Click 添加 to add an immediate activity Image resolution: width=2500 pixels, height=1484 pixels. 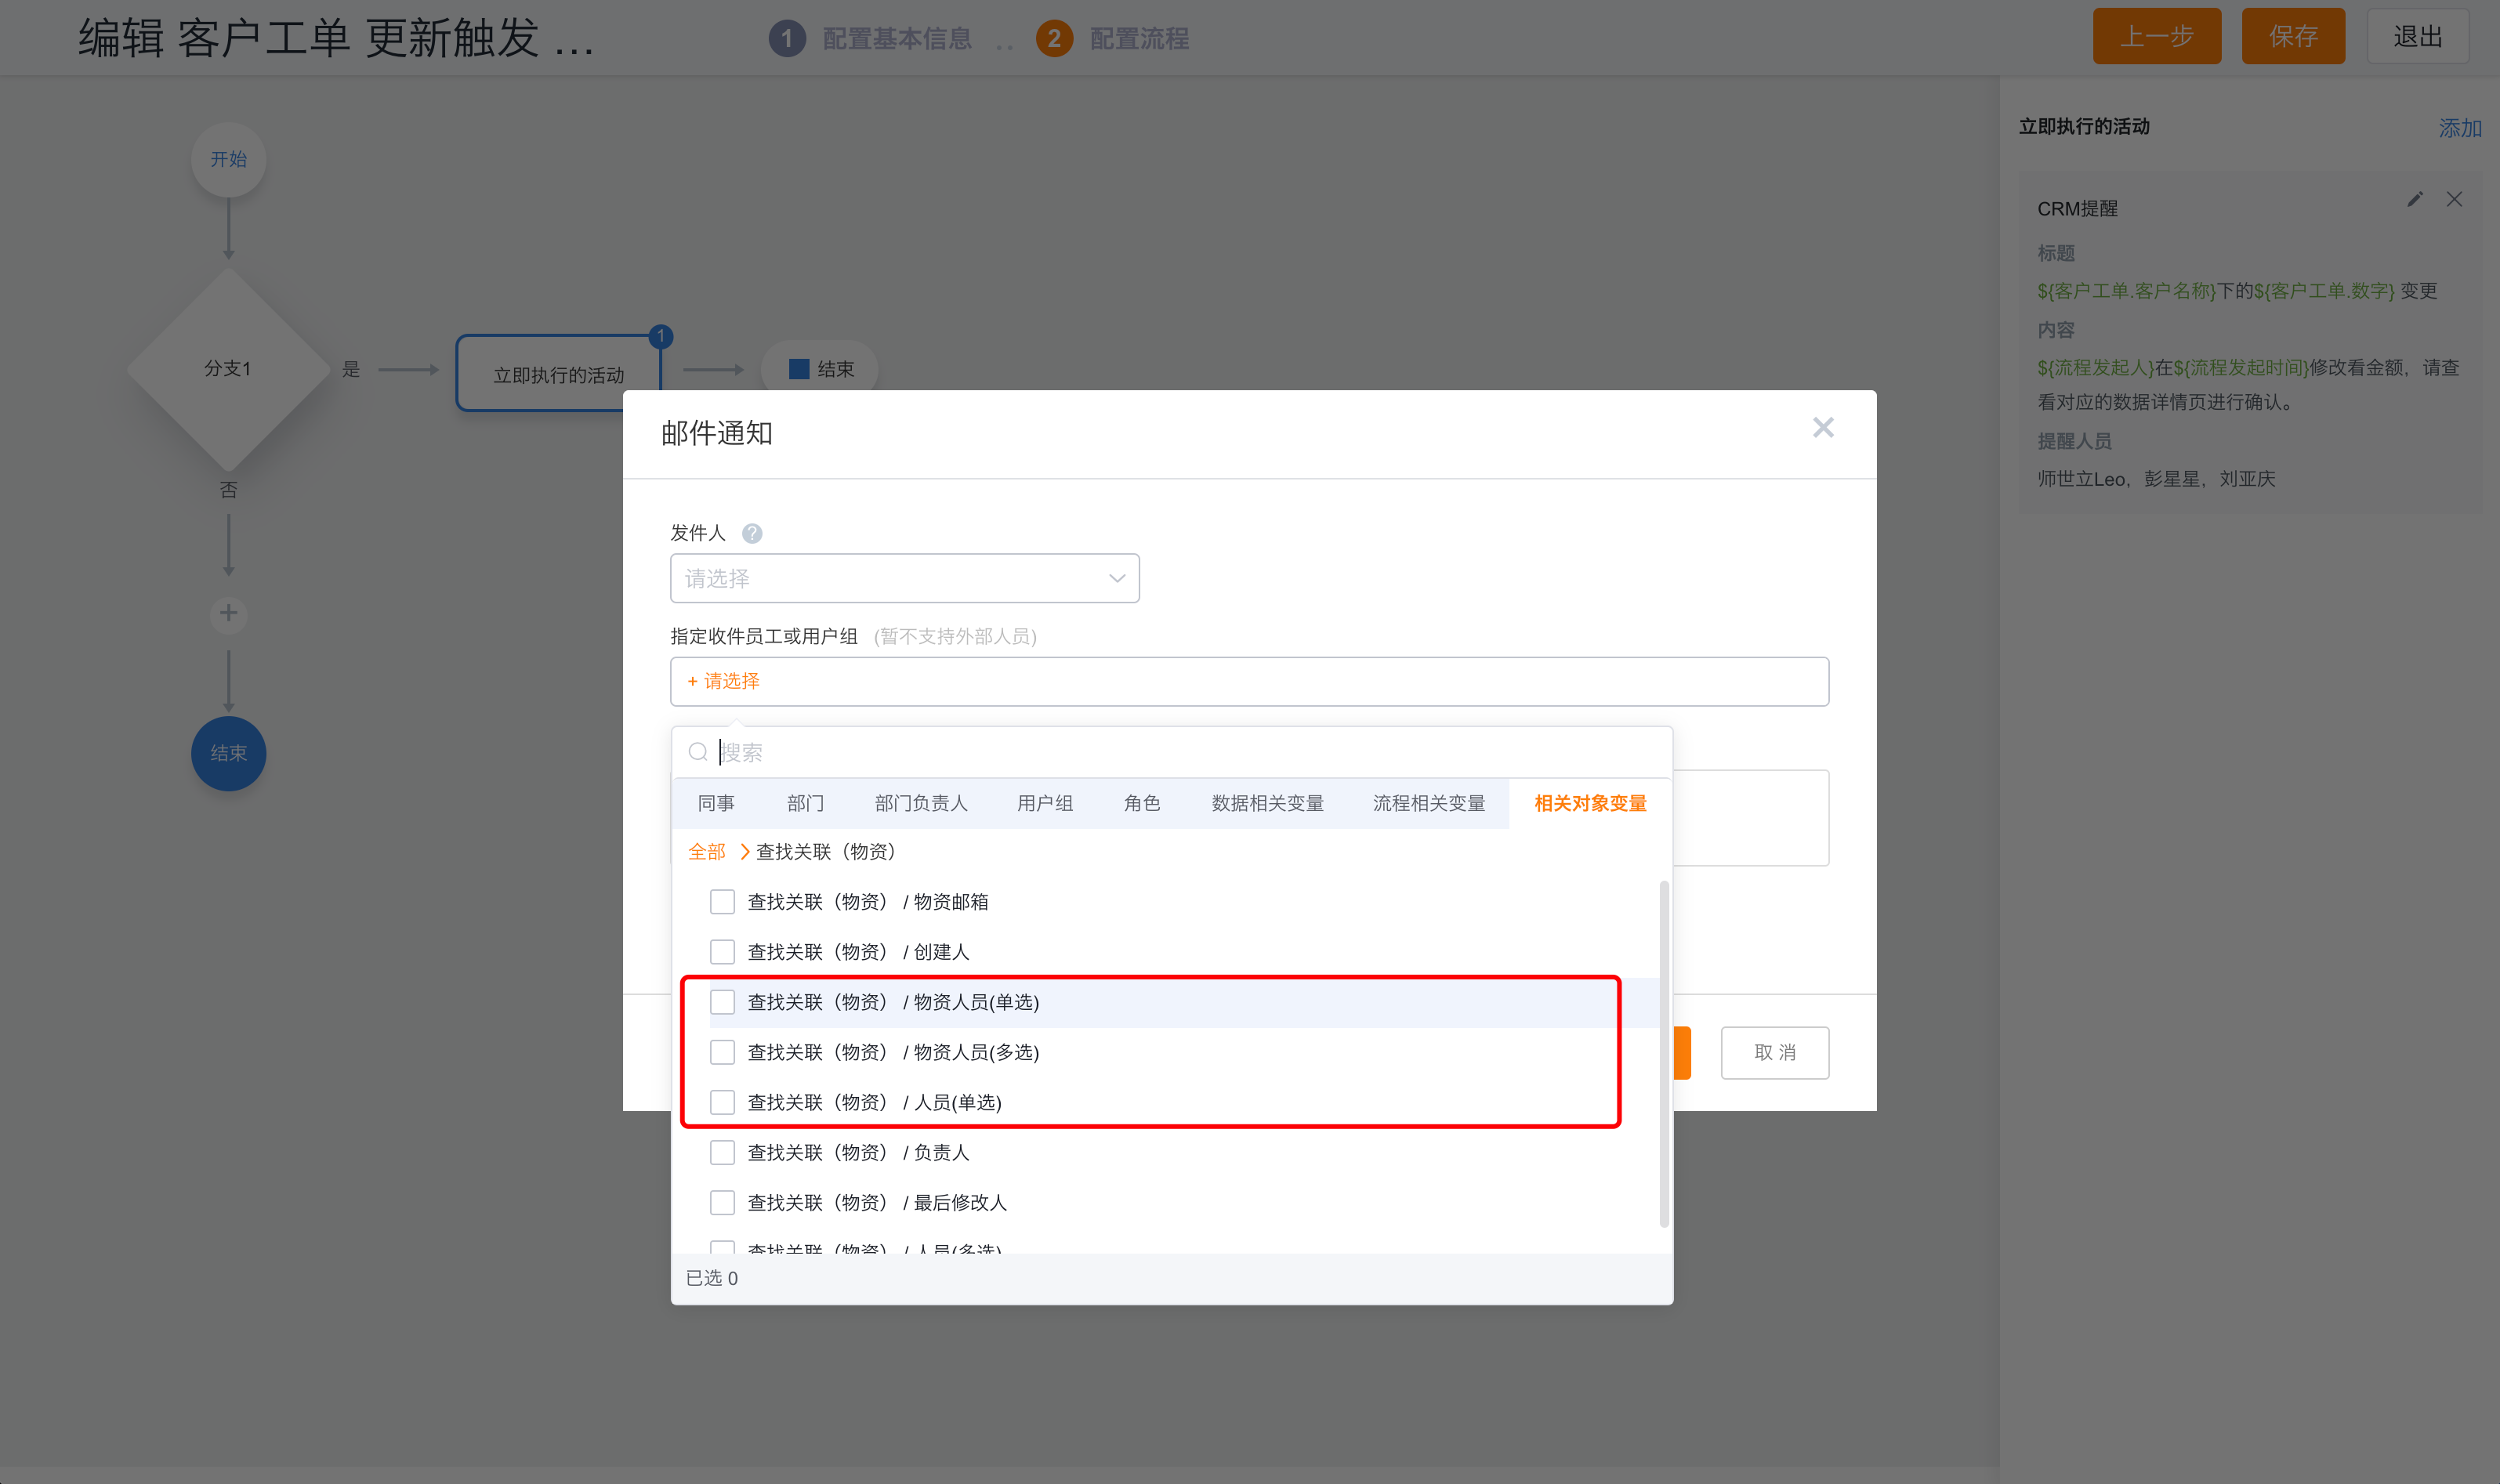point(2459,128)
